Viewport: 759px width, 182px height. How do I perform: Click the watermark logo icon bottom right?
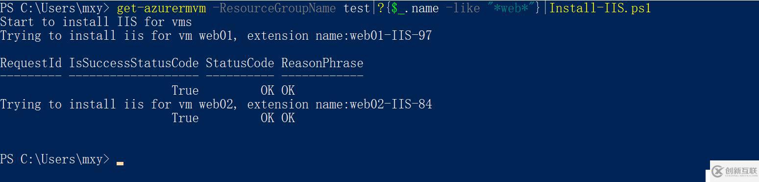[x=717, y=171]
